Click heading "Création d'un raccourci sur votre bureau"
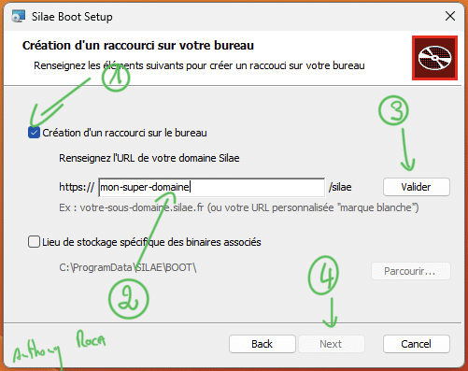Image resolution: width=468 pixels, height=371 pixels. coord(138,46)
